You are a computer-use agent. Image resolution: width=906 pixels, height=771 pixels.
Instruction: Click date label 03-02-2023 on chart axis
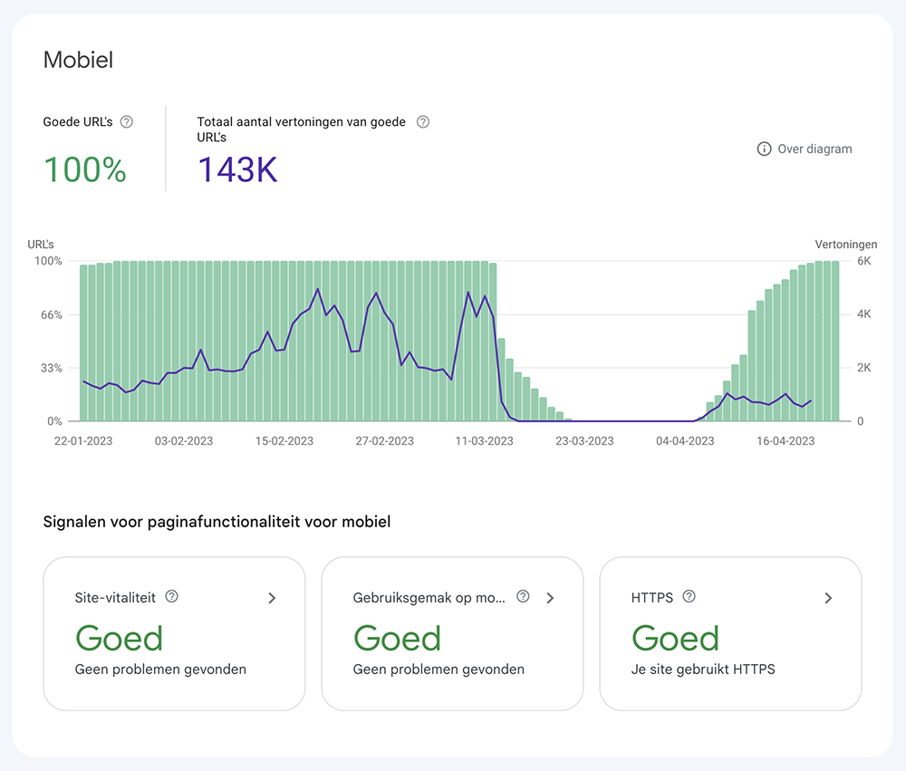[184, 441]
